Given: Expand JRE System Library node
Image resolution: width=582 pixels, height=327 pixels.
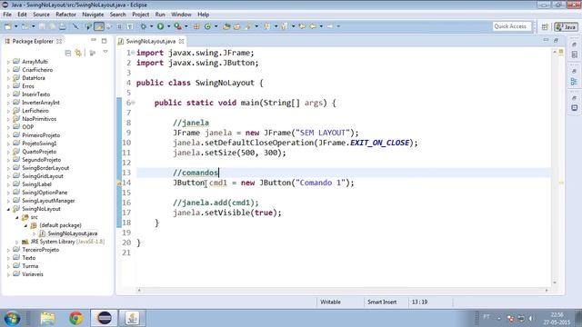Looking at the screenshot, I should click(16, 243).
